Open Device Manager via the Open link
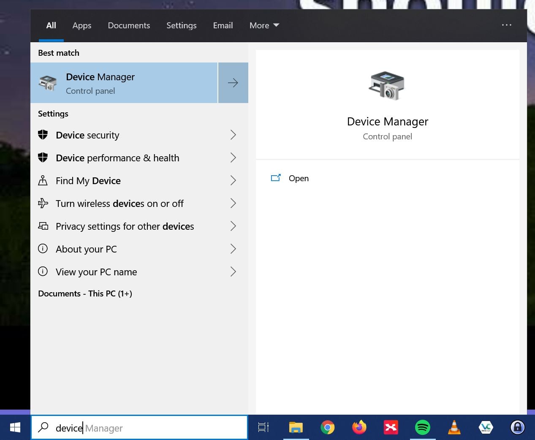The image size is (535, 440). 299,178
